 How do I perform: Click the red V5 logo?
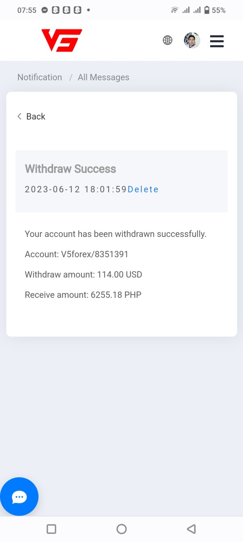62,40
